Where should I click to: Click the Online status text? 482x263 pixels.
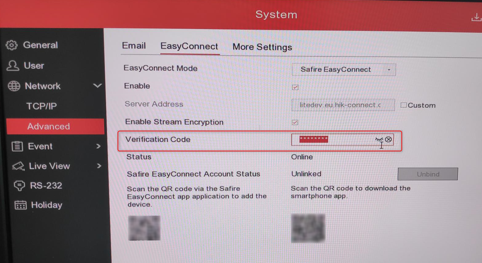(302, 157)
